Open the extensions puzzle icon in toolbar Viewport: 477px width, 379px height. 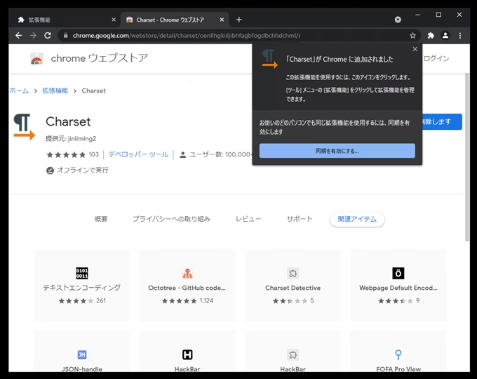(x=431, y=36)
